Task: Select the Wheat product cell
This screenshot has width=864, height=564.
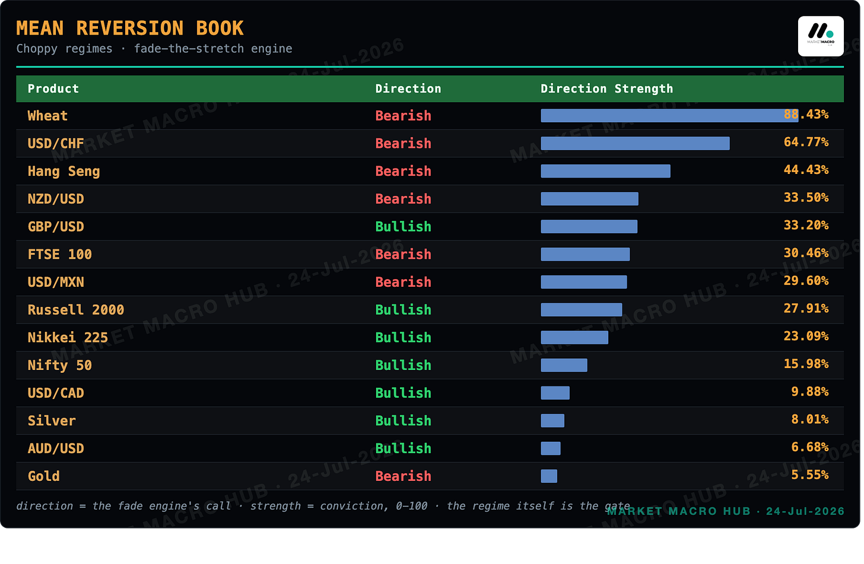Action: coord(47,116)
